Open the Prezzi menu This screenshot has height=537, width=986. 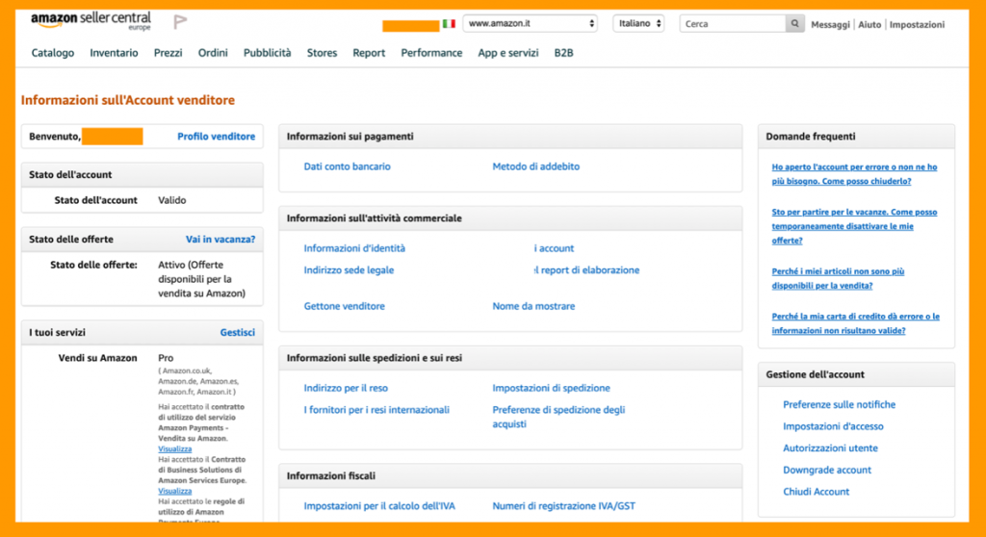168,53
